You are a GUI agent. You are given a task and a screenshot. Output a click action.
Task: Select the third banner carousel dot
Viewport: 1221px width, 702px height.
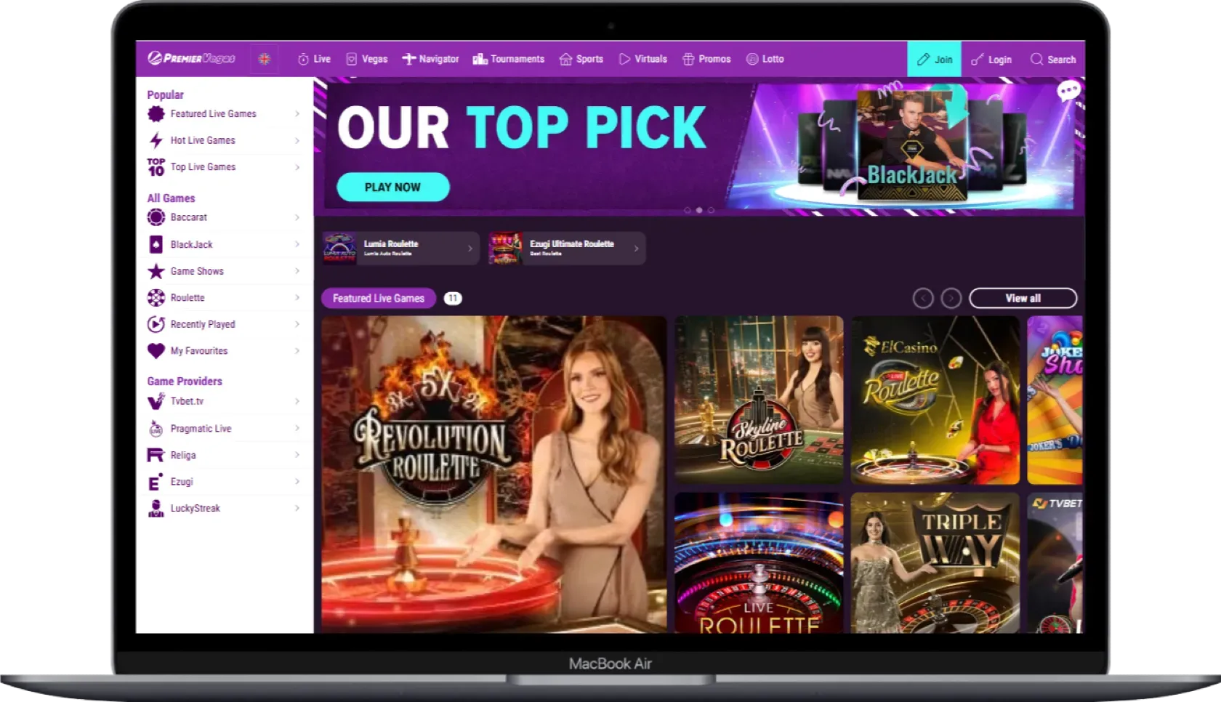click(x=711, y=210)
